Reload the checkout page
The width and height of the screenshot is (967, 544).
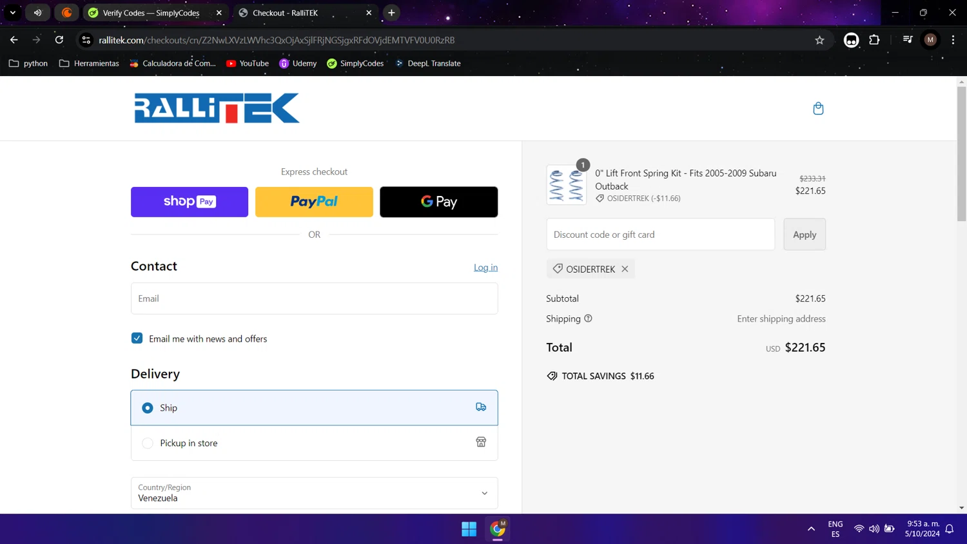[59, 40]
